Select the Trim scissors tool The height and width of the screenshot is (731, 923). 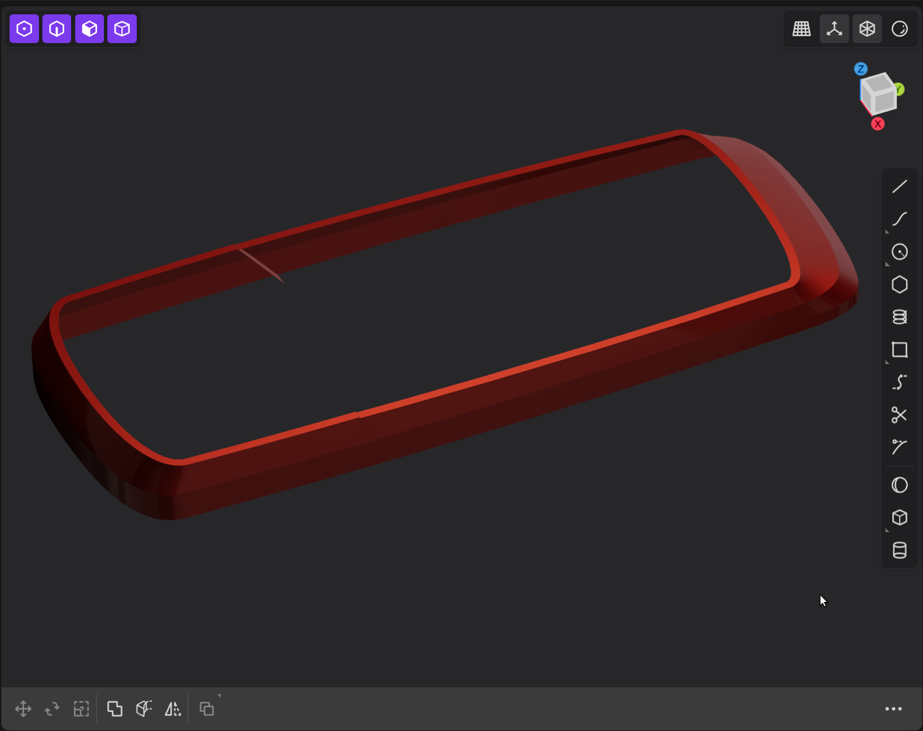point(900,415)
